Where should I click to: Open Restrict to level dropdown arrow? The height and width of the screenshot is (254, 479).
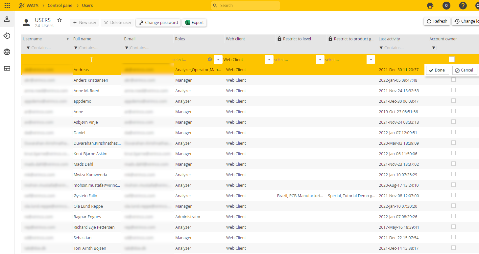click(320, 59)
